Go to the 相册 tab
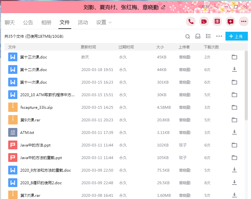The height and width of the screenshot is (199, 251). 46,23
